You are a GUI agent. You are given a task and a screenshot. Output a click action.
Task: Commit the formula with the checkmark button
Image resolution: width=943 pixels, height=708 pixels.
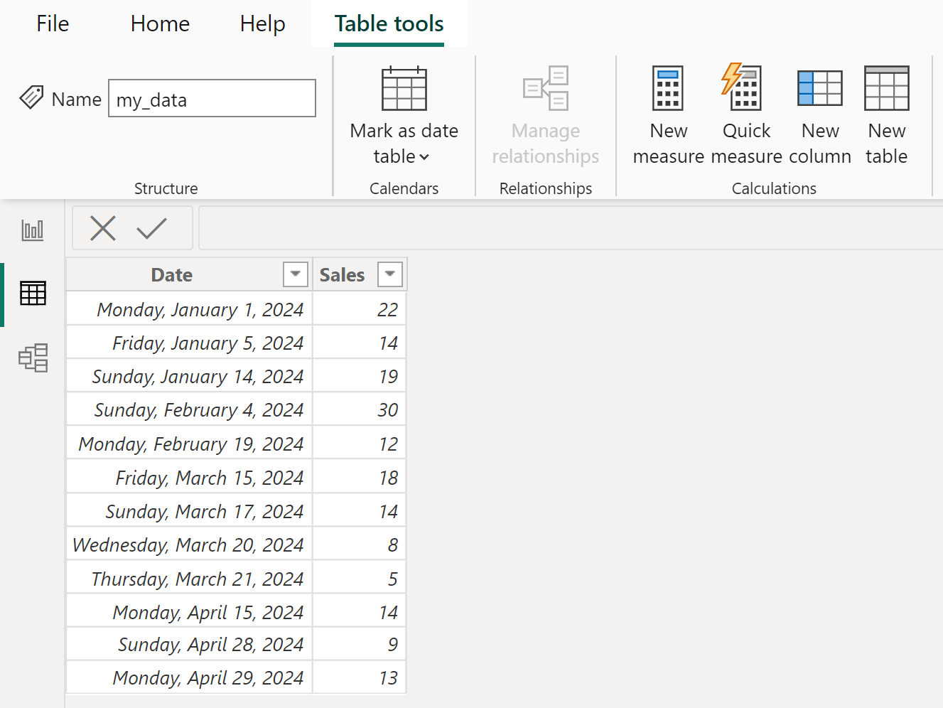[151, 228]
